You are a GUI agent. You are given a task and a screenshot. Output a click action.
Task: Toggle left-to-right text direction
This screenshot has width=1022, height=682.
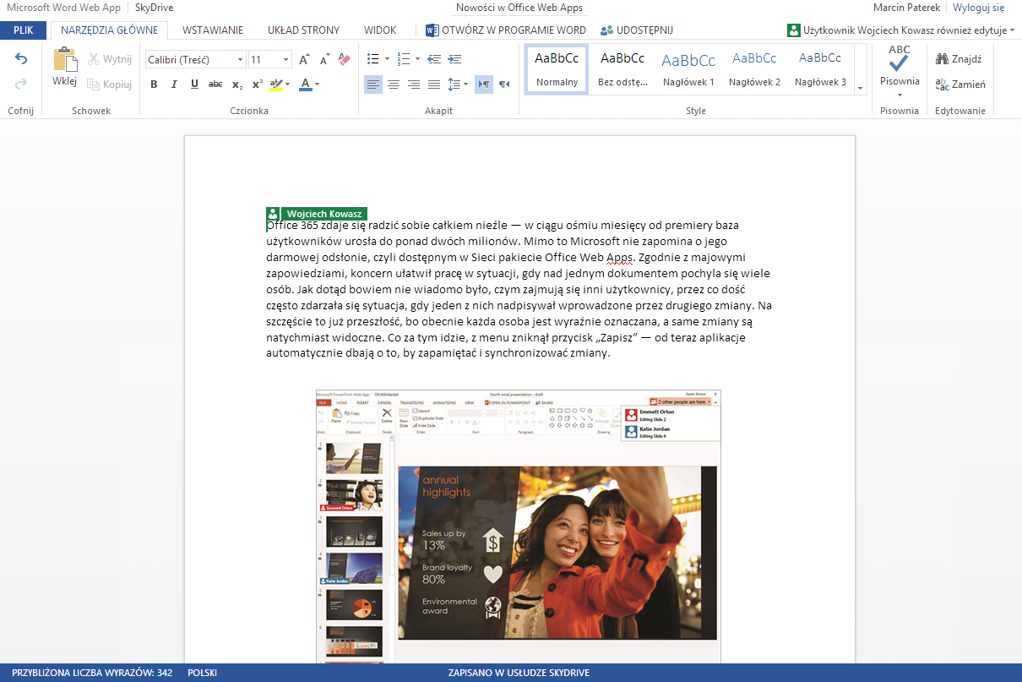(x=484, y=84)
